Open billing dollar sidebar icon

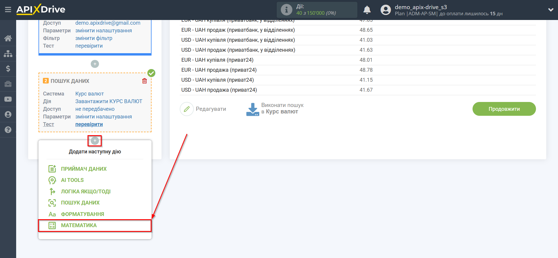[x=8, y=69]
